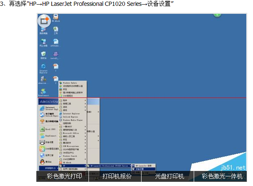Launch EasyConnect from the Start menu left column
The height and width of the screenshot is (186, 253).
point(48,136)
